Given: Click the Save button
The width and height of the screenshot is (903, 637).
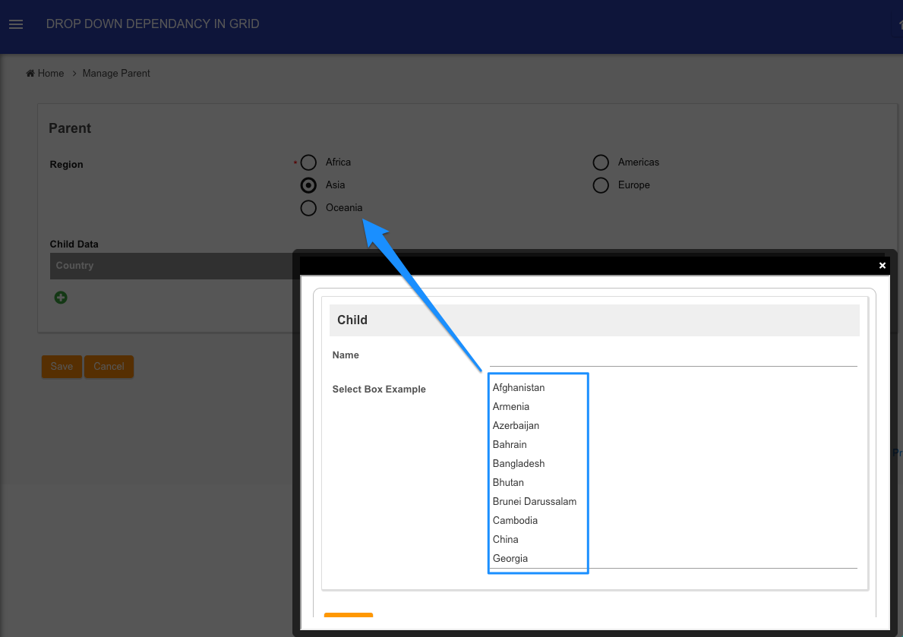Looking at the screenshot, I should (x=62, y=366).
